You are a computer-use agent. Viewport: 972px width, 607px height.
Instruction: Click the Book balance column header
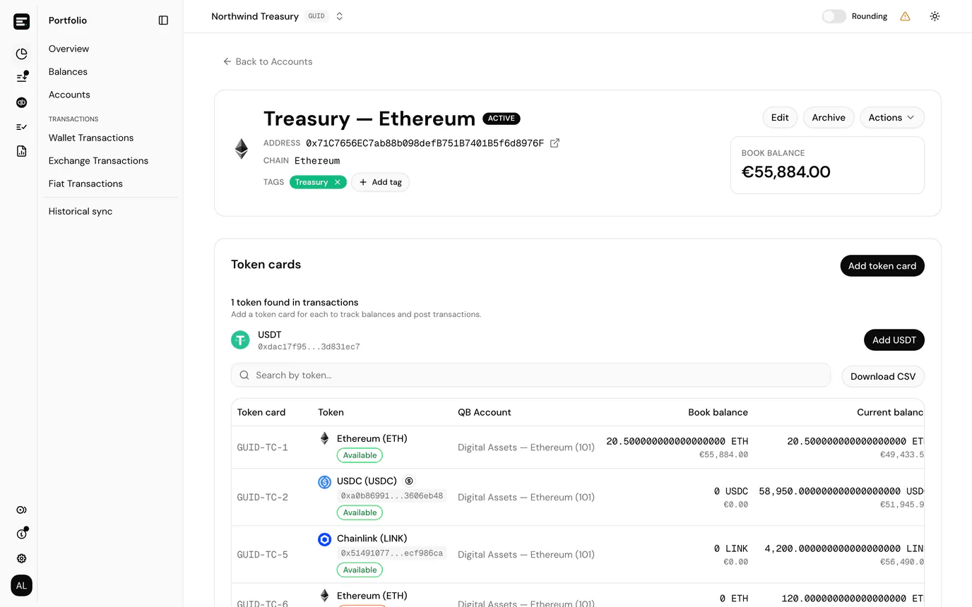[x=718, y=412]
